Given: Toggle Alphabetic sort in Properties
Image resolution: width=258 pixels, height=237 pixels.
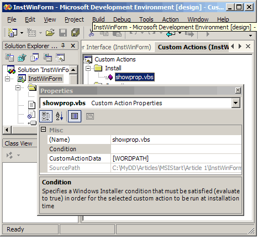Looking at the screenshot, I should pyautogui.click(x=59, y=116).
